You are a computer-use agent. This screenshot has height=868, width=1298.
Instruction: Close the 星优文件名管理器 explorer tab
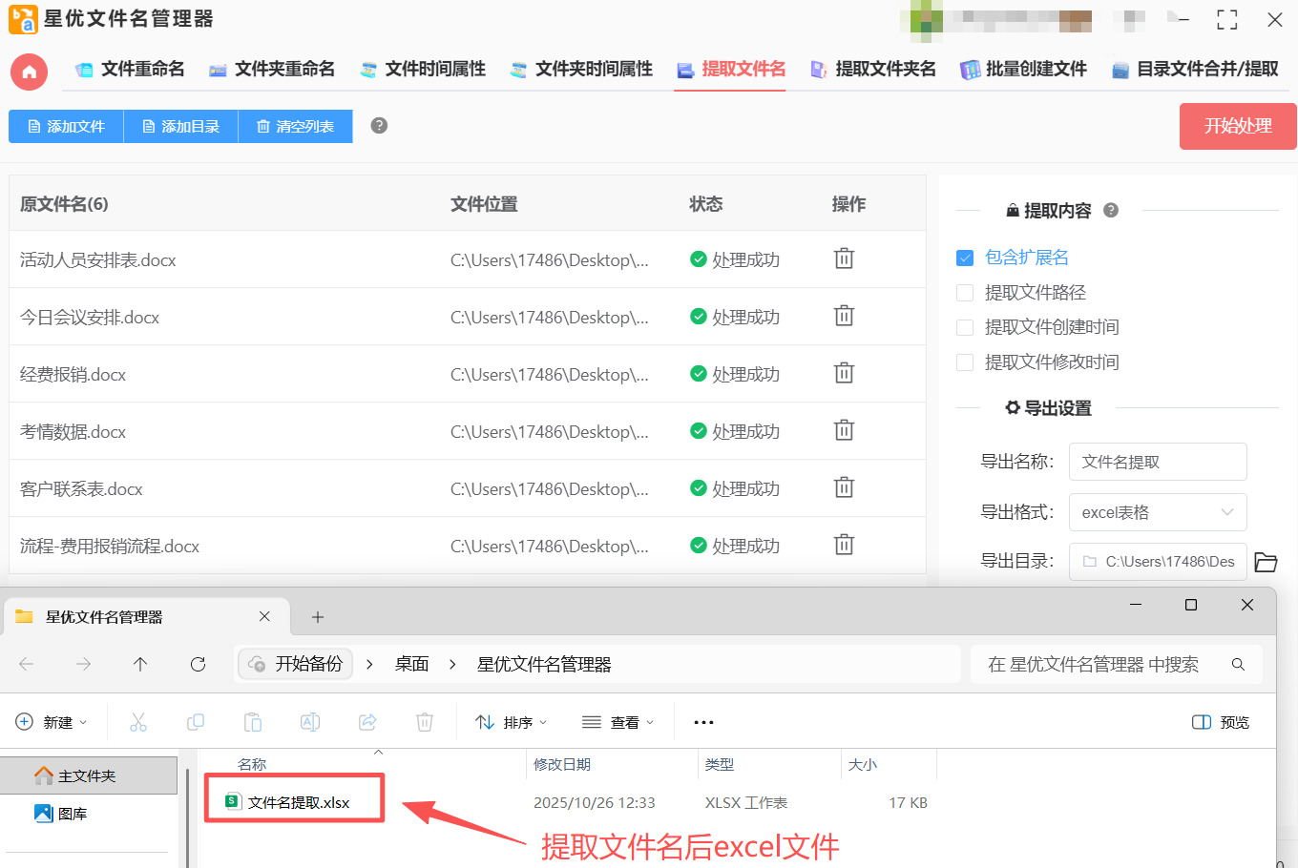264,617
